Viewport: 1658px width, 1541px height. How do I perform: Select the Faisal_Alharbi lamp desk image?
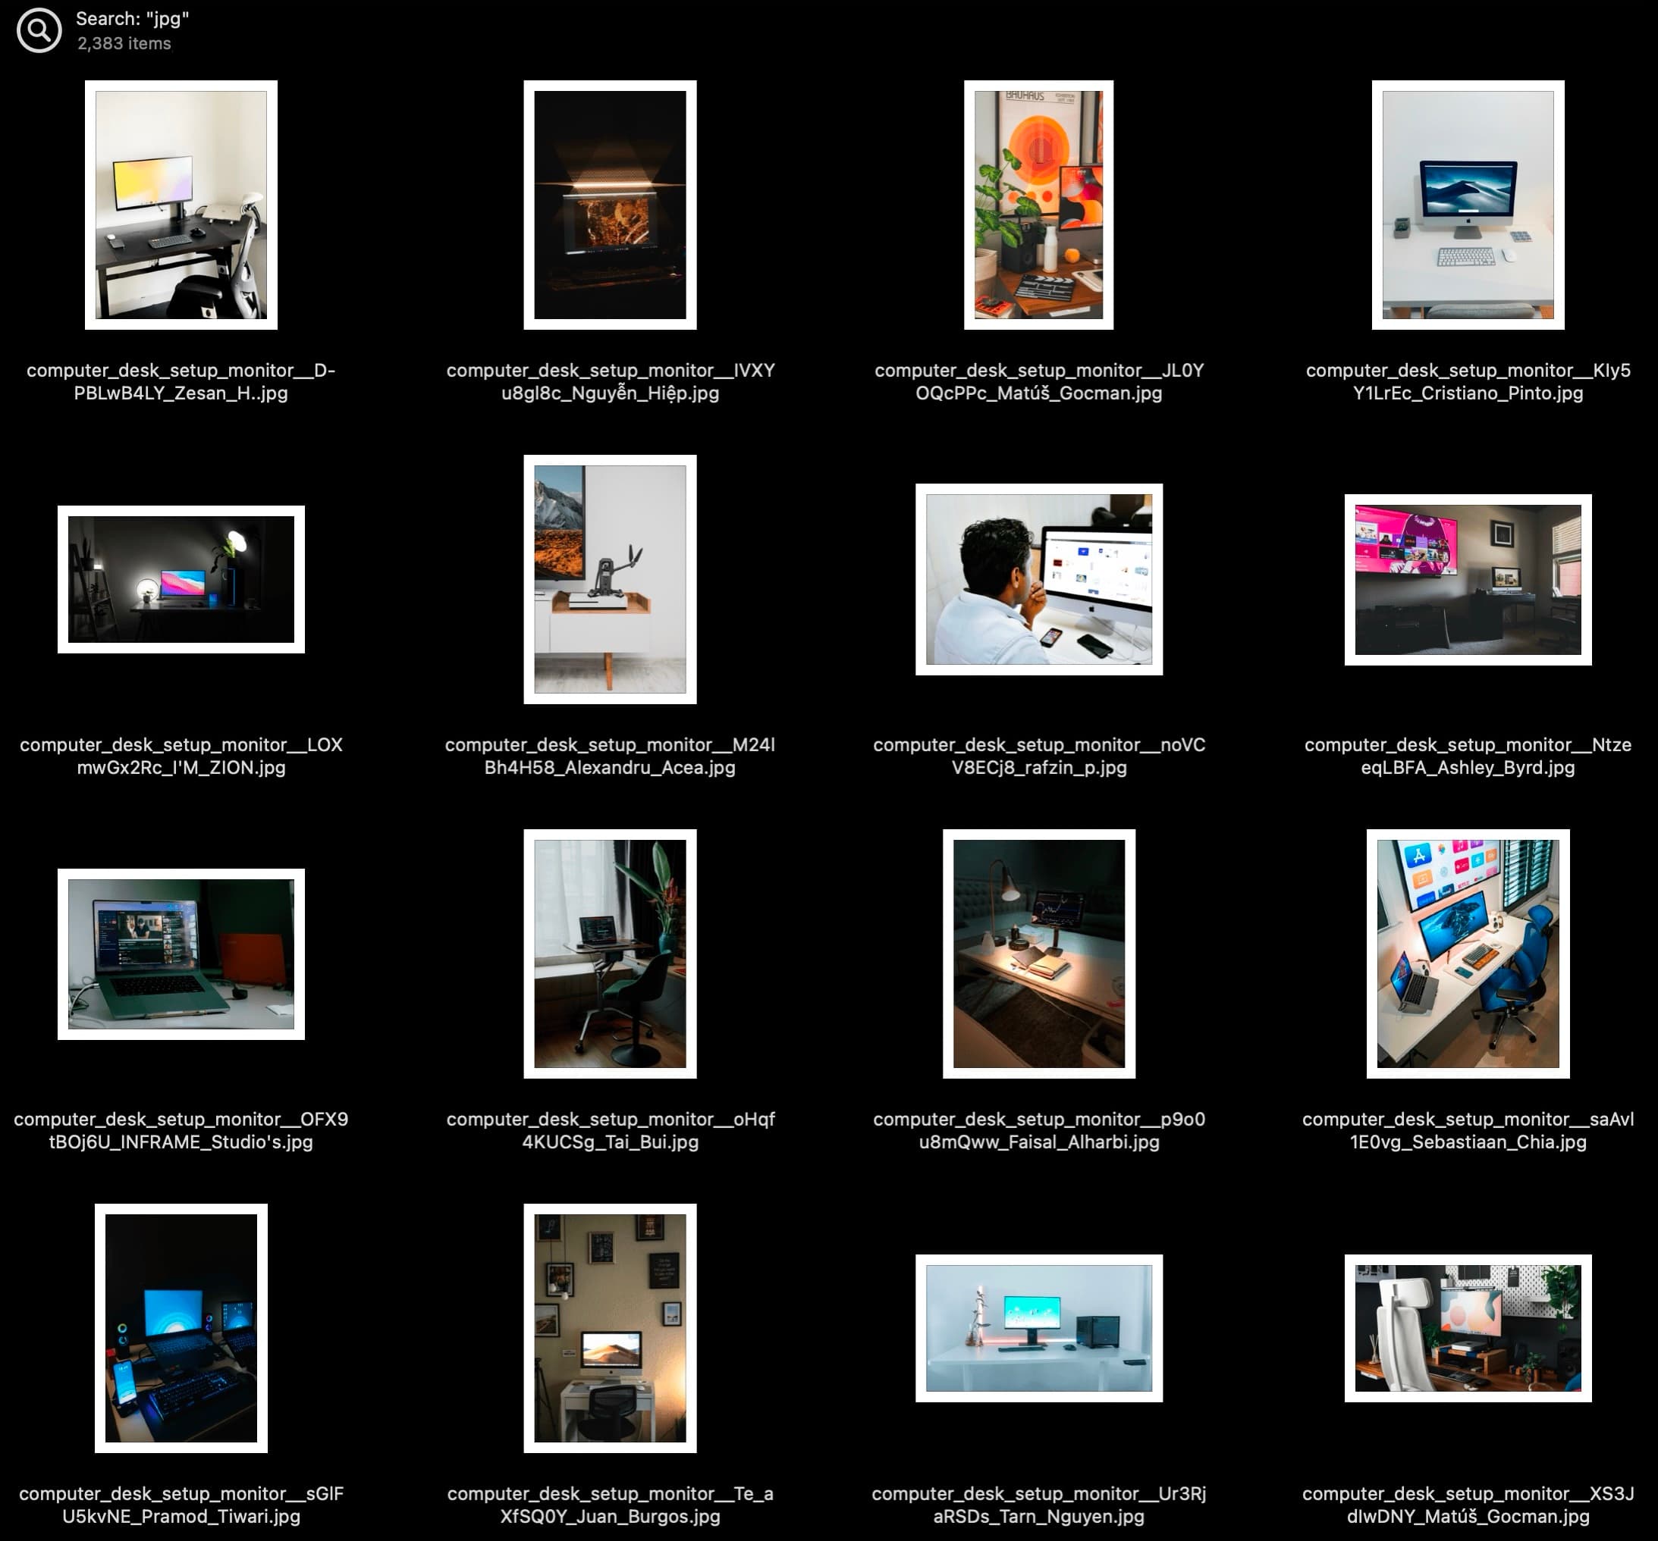1038,954
